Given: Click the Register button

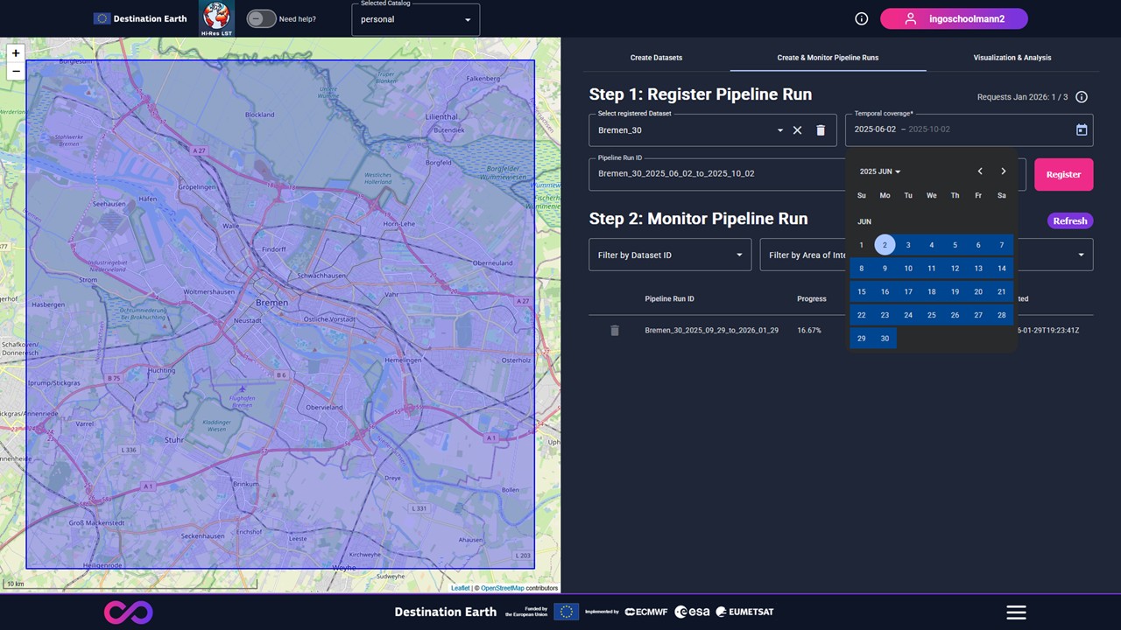Looking at the screenshot, I should [1063, 174].
